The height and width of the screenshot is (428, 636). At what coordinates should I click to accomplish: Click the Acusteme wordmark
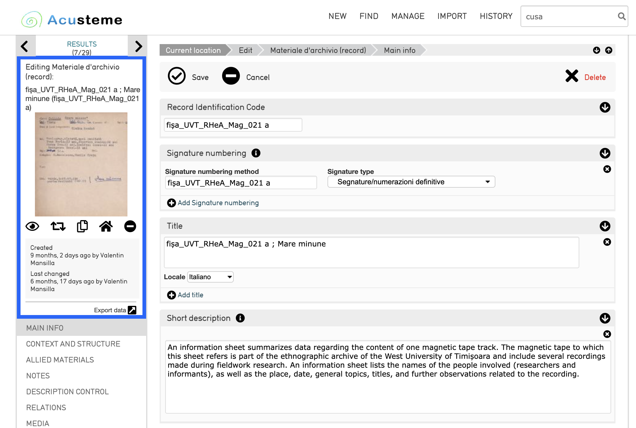(85, 20)
